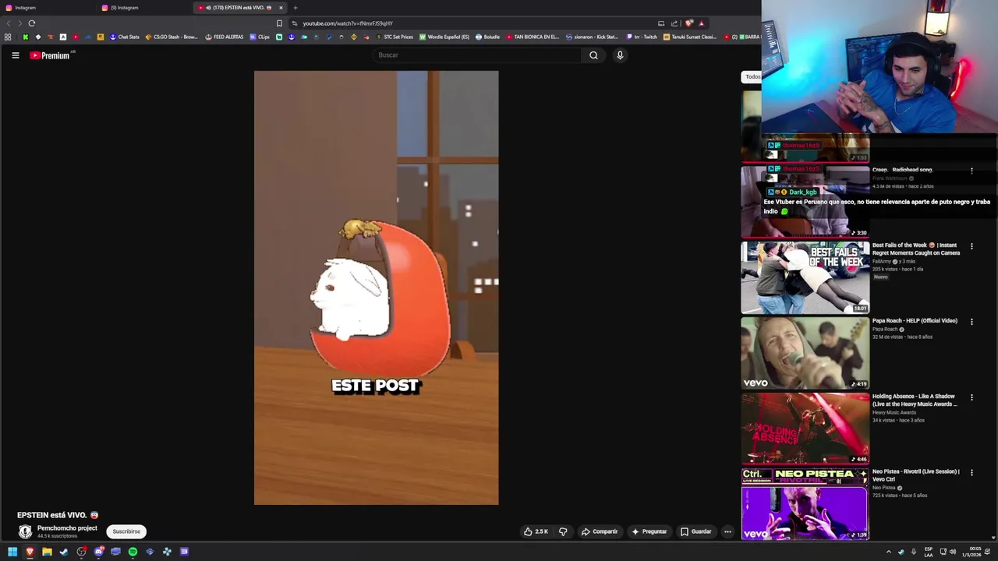Open the CS:GO Stash bookmark

172,37
